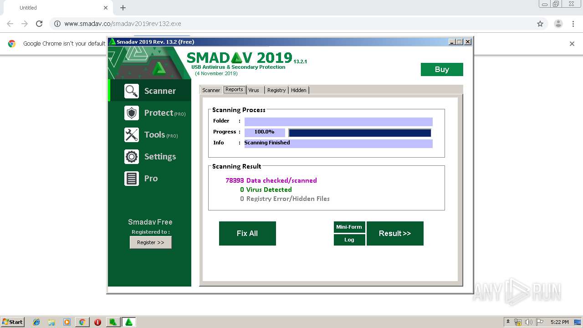The image size is (583, 328).
Task: Open the volume speaker tray icon
Action: [x=529, y=322]
